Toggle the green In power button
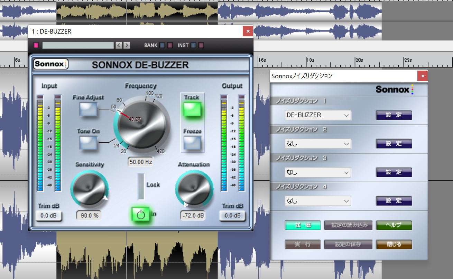The image size is (453, 279). 140,214
